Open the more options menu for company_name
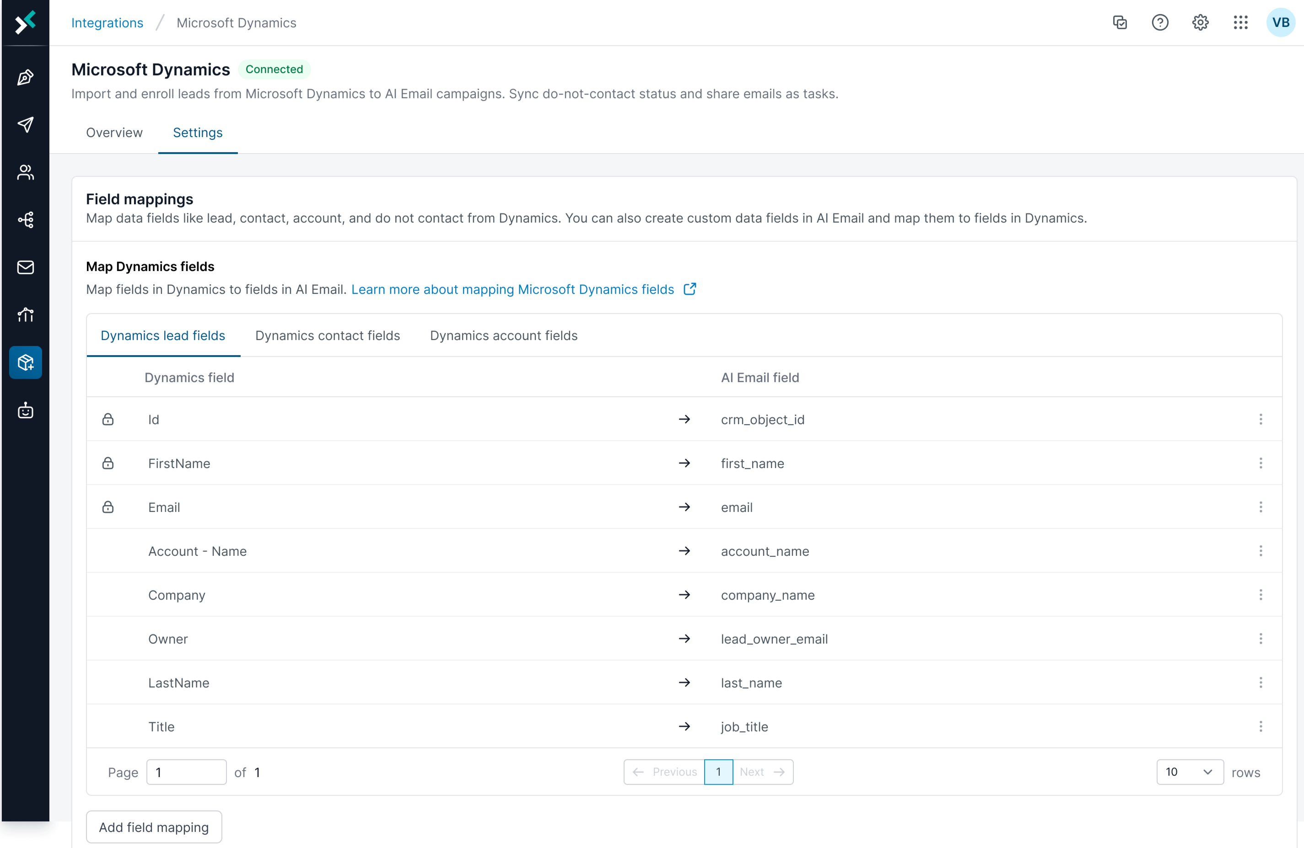Screen dimensions: 1304x848 (x=1261, y=595)
